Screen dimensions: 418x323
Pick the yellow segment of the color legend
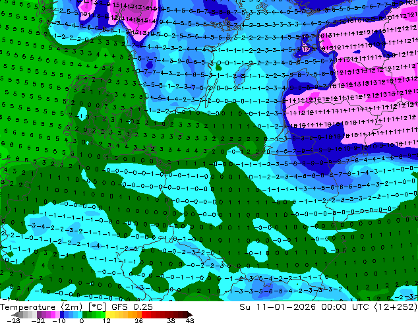coord(107,314)
